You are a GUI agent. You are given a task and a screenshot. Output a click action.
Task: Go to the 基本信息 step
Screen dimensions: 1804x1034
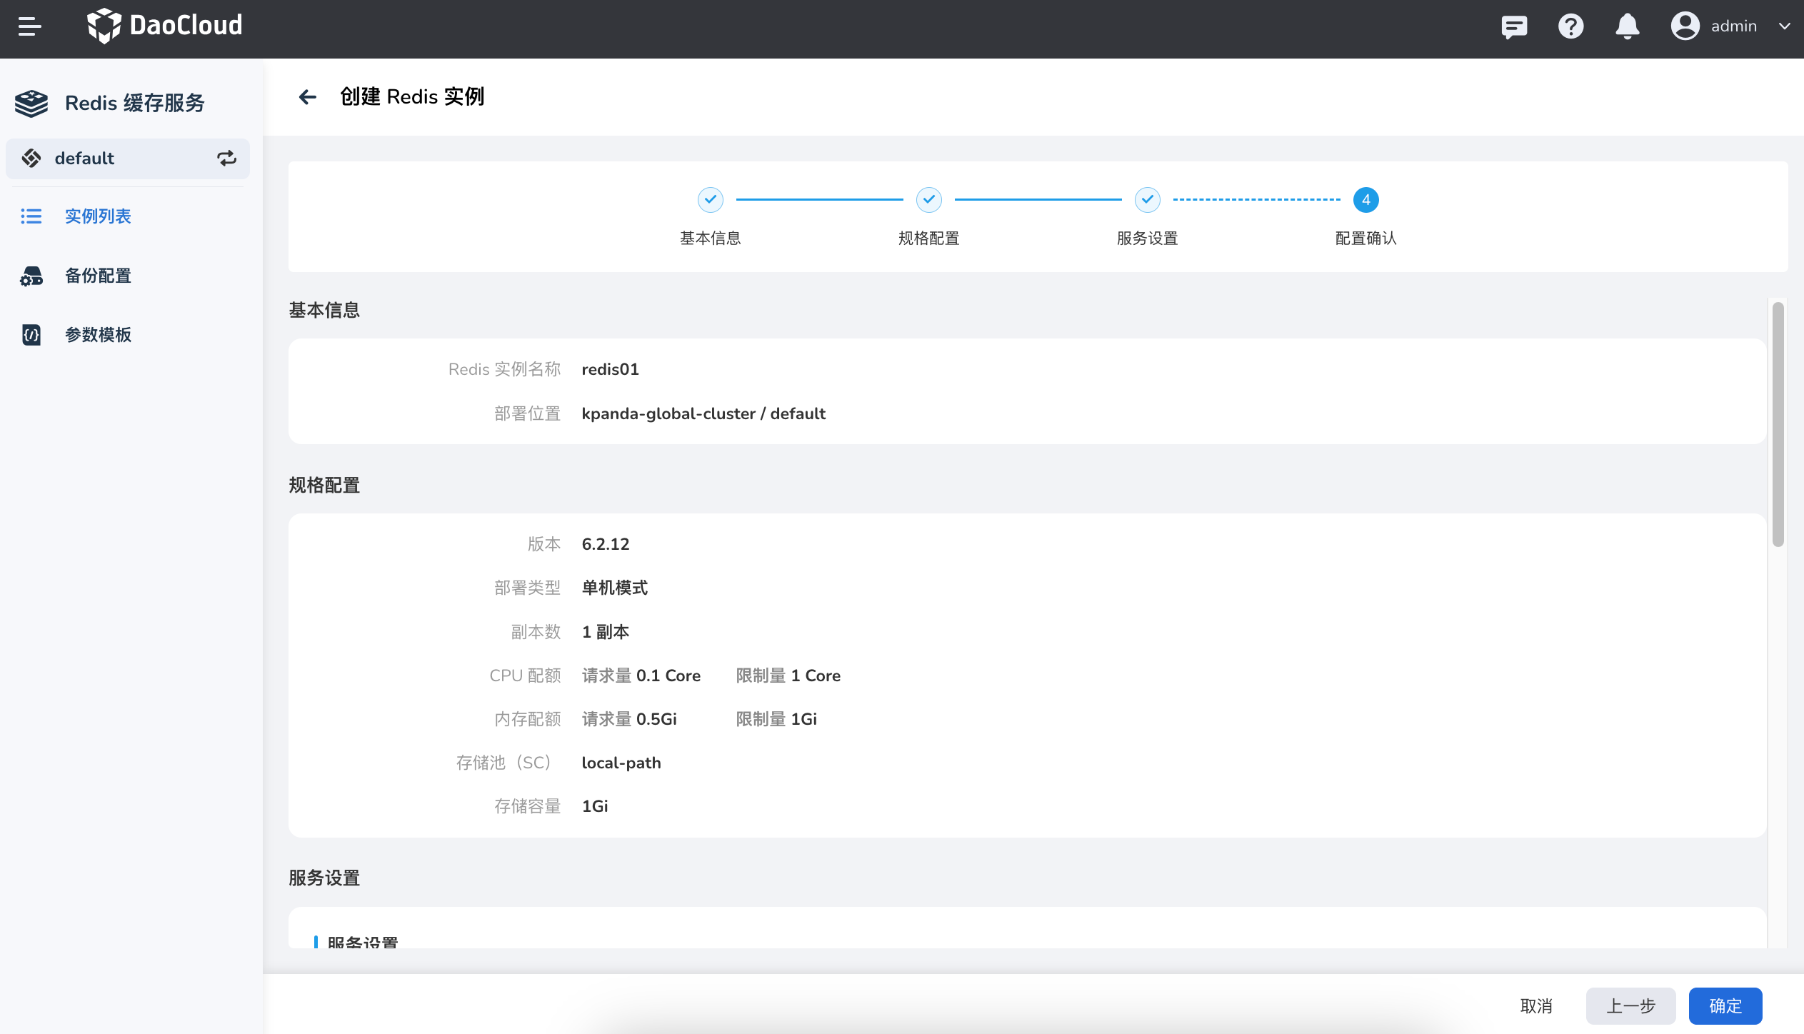[710, 200]
